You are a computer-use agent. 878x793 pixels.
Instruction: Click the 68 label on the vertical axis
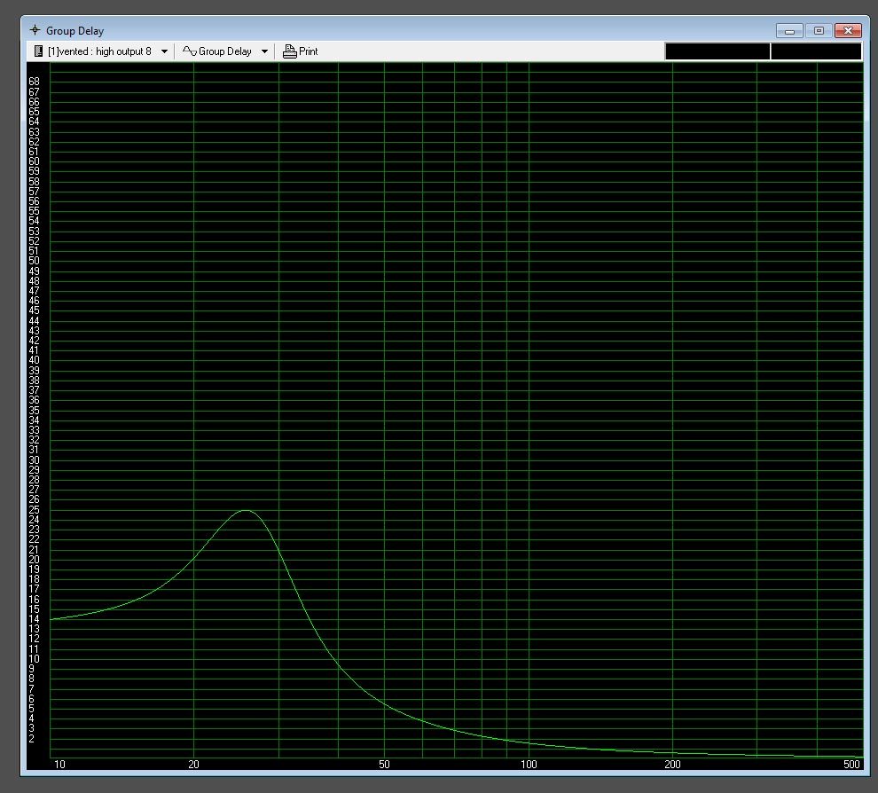tap(35, 82)
